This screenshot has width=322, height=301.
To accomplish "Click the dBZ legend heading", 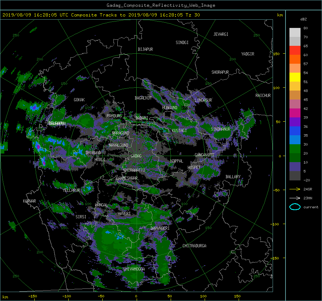I will (x=303, y=19).
